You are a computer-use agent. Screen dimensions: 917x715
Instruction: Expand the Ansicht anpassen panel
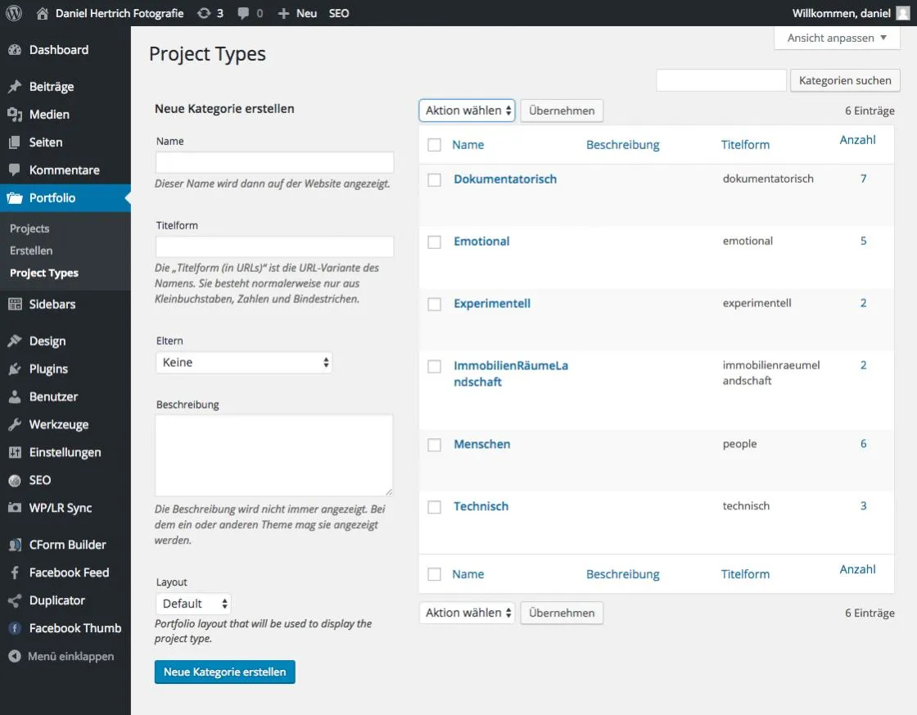[837, 38]
